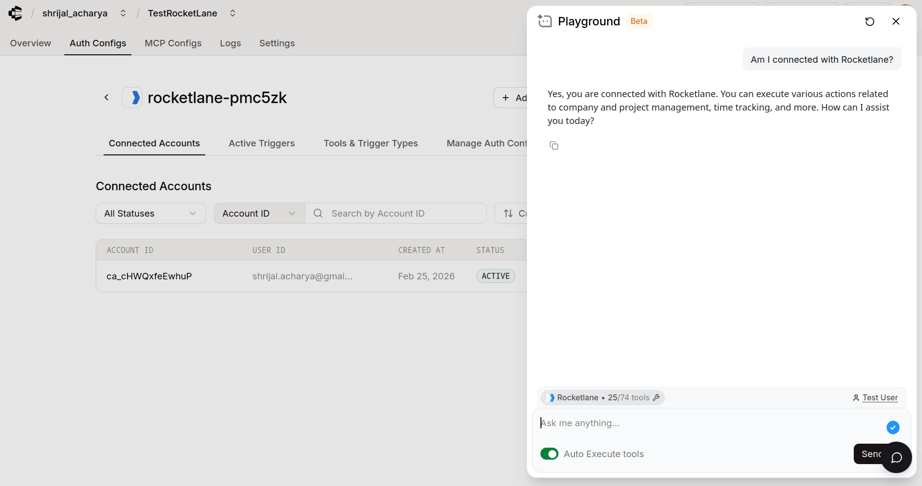Go to the Overview tab
922x486 pixels.
click(30, 43)
